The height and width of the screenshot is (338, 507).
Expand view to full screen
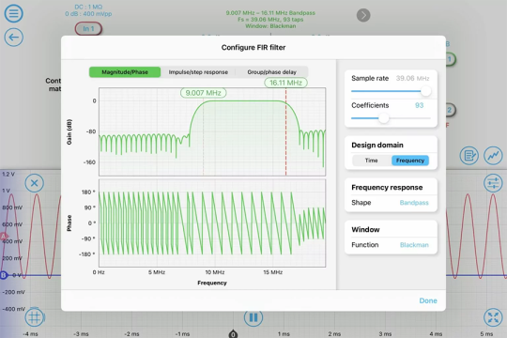[493, 317]
